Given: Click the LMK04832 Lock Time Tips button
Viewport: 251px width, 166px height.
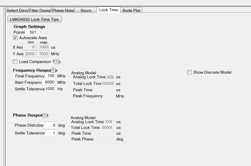Looking at the screenshot, I should pos(34,19).
